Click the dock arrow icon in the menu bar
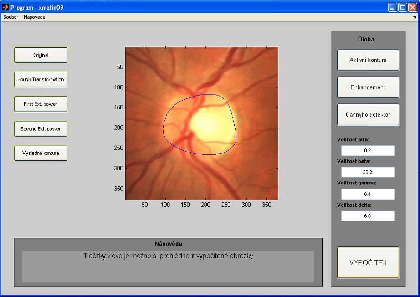Image resolution: width=420 pixels, height=297 pixels. [415, 17]
